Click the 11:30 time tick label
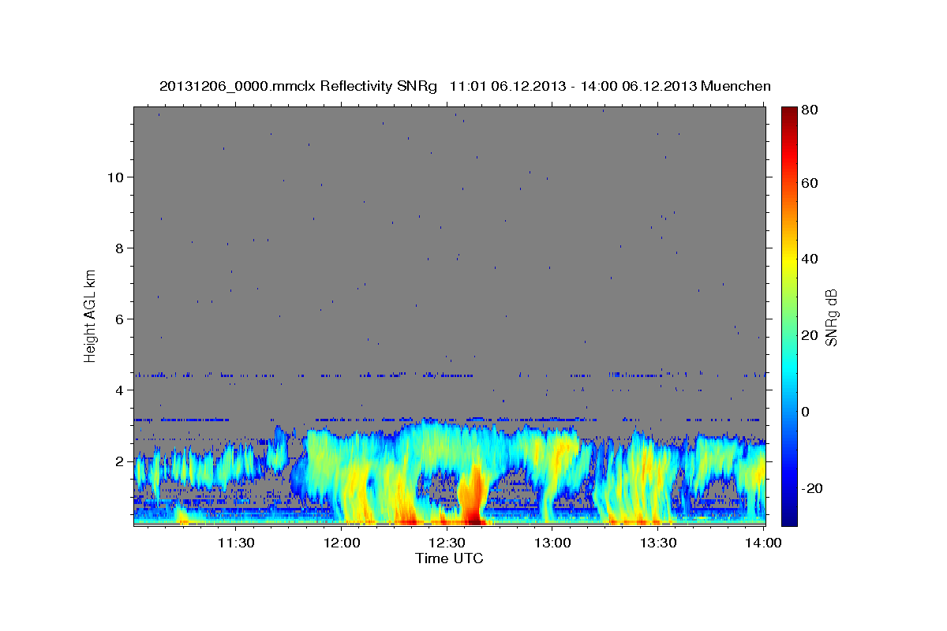The image size is (947, 631). [x=236, y=543]
